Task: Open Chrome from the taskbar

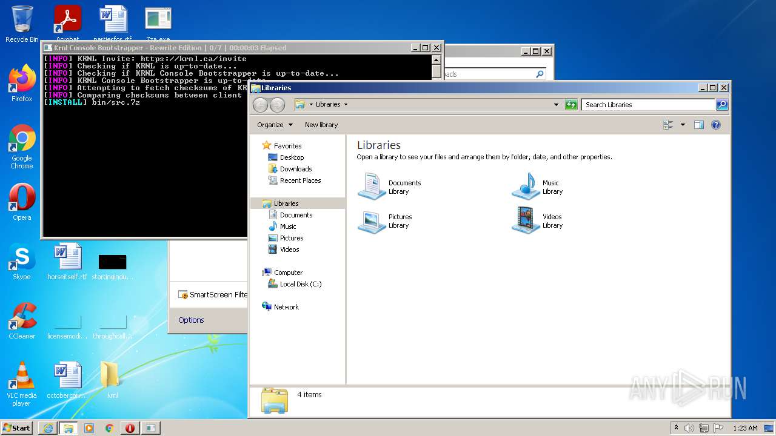Action: coord(110,428)
